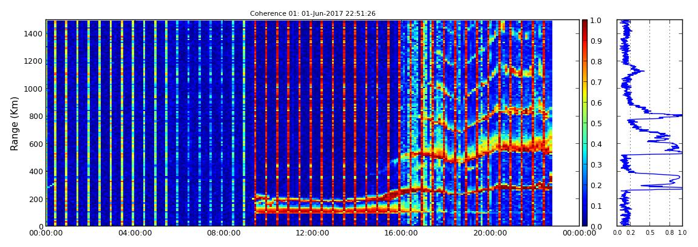Image resolution: width=698 pixels, height=247 pixels.
Task: Click the 04:00:00 time axis label
Action: 134,233
